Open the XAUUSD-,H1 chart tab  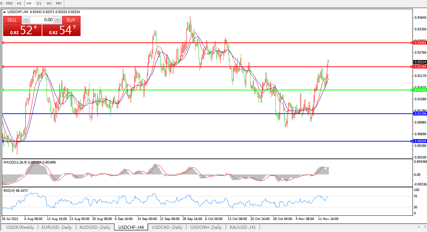pos(243,227)
